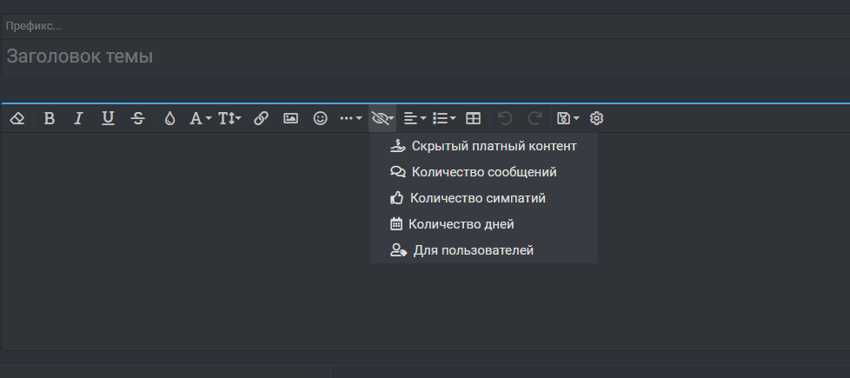850x378 pixels.
Task: Click the insert link icon
Action: (x=261, y=118)
